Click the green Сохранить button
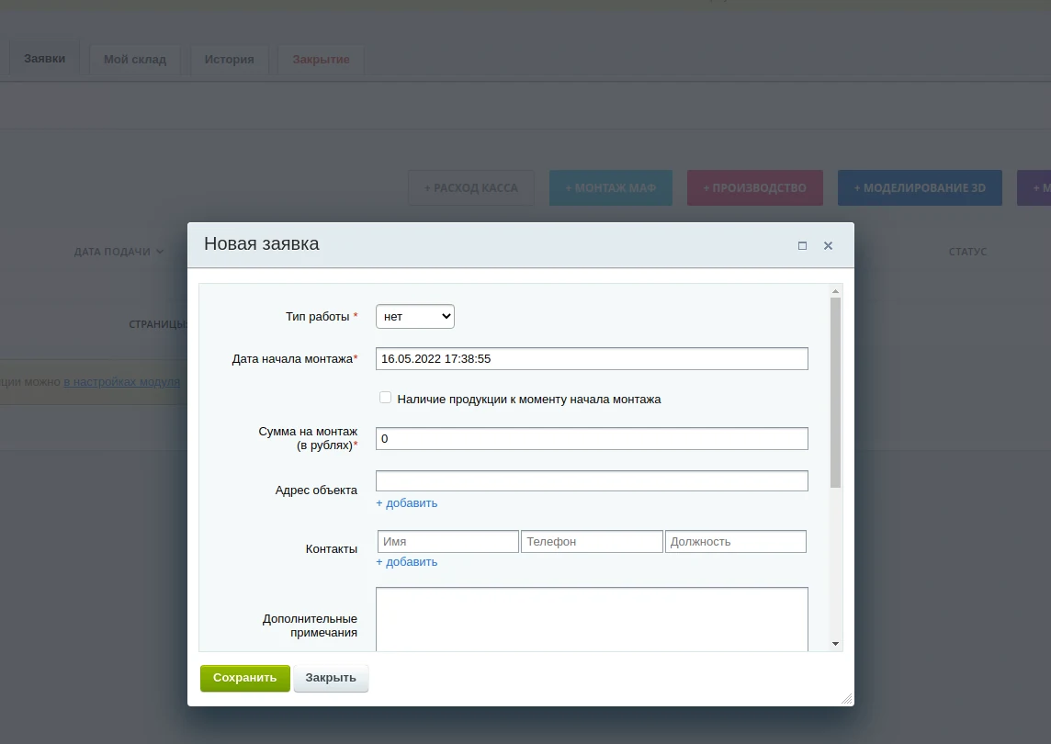This screenshot has height=744, width=1051. [244, 678]
